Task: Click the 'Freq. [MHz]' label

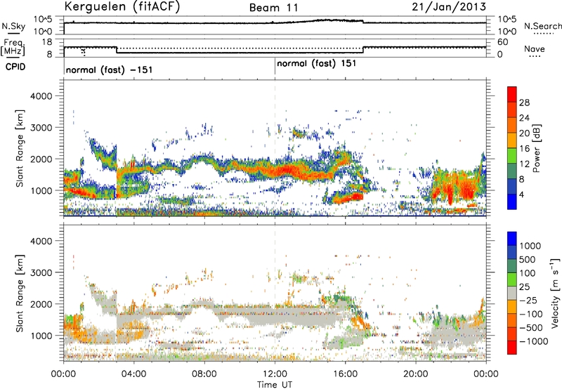Action: pyautogui.click(x=13, y=48)
